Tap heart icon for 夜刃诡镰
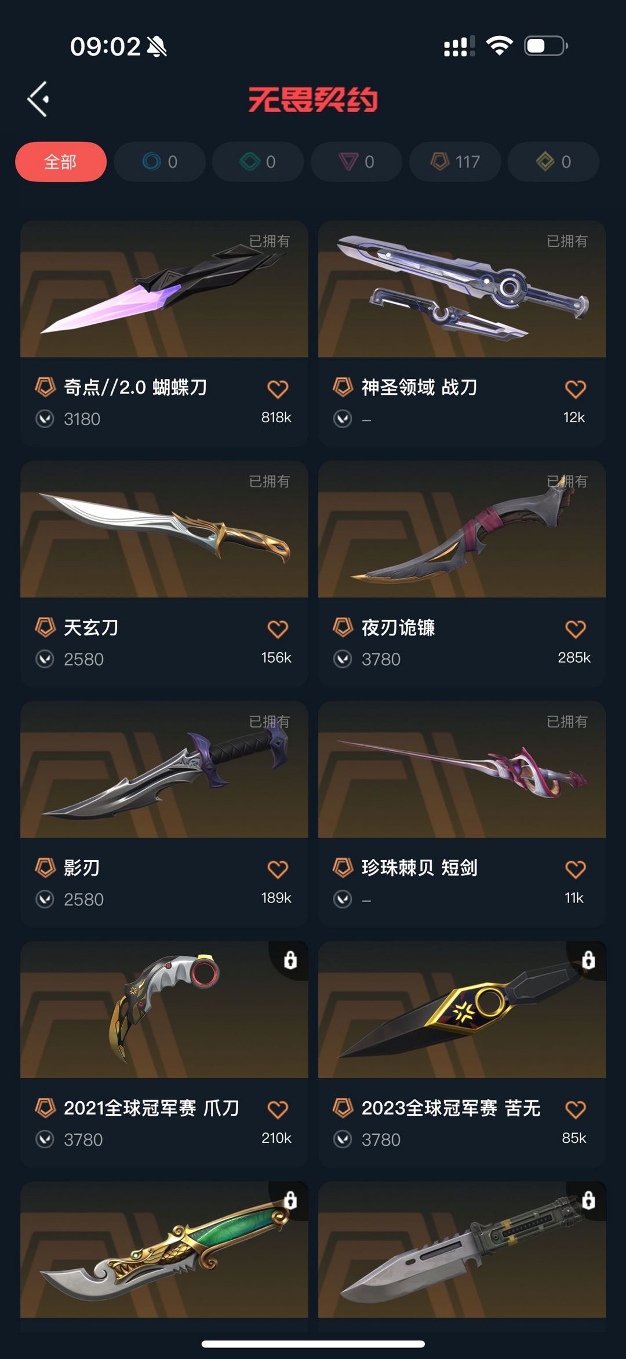The image size is (626, 1359). pyautogui.click(x=576, y=629)
